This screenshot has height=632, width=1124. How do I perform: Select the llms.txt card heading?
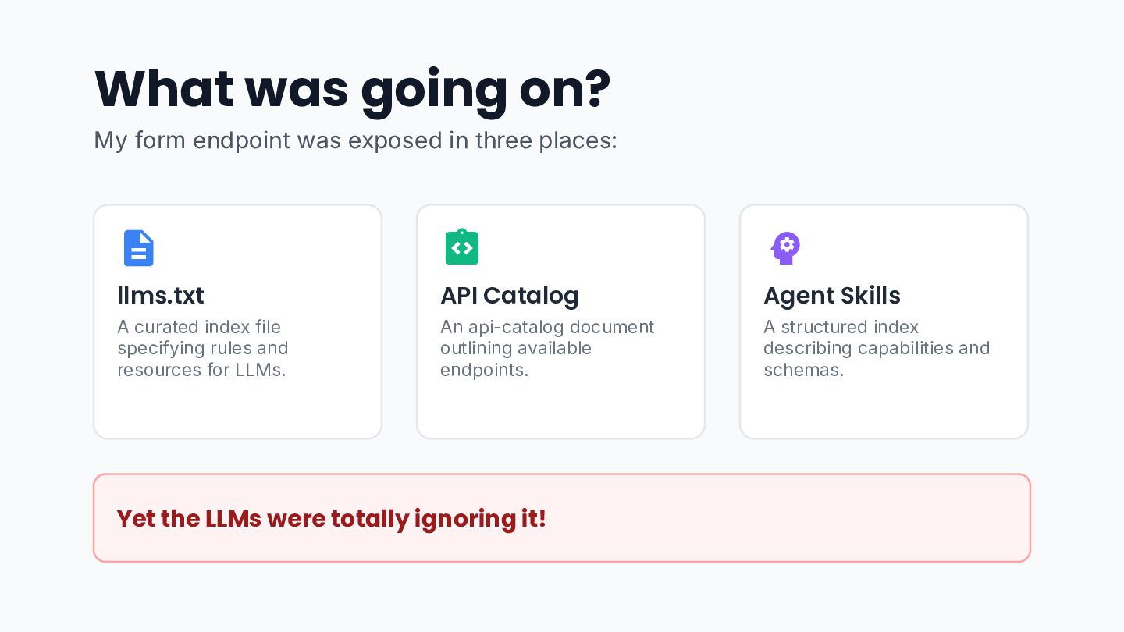point(161,296)
